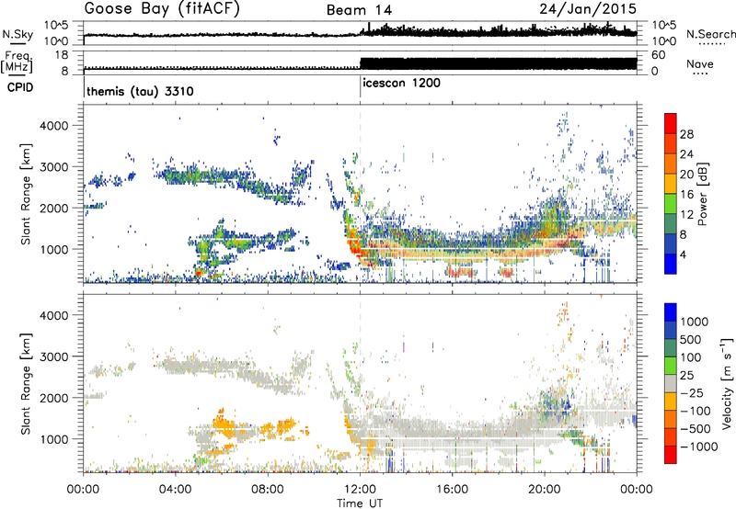Click the '20:00' time axis label

coord(544,490)
